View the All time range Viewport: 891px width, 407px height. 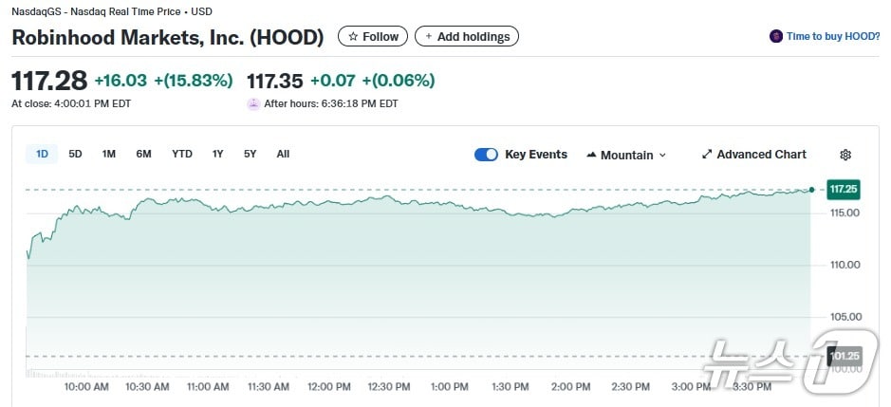pos(283,154)
